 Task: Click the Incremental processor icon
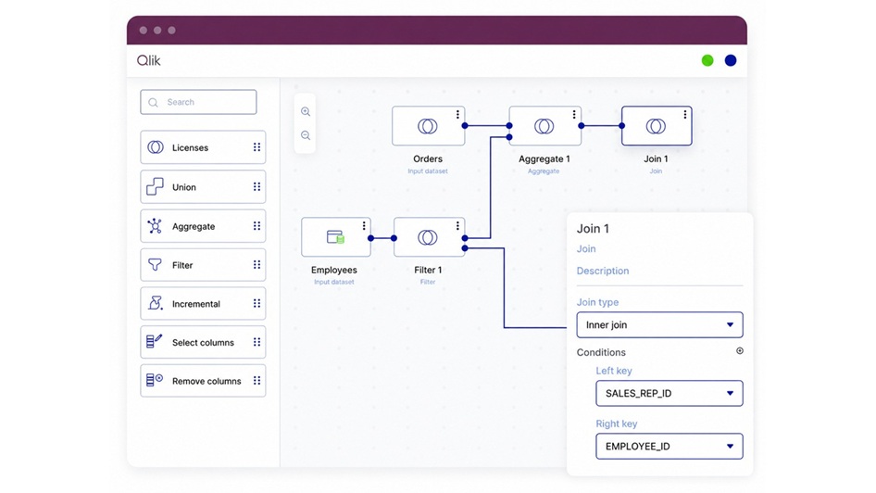(156, 303)
